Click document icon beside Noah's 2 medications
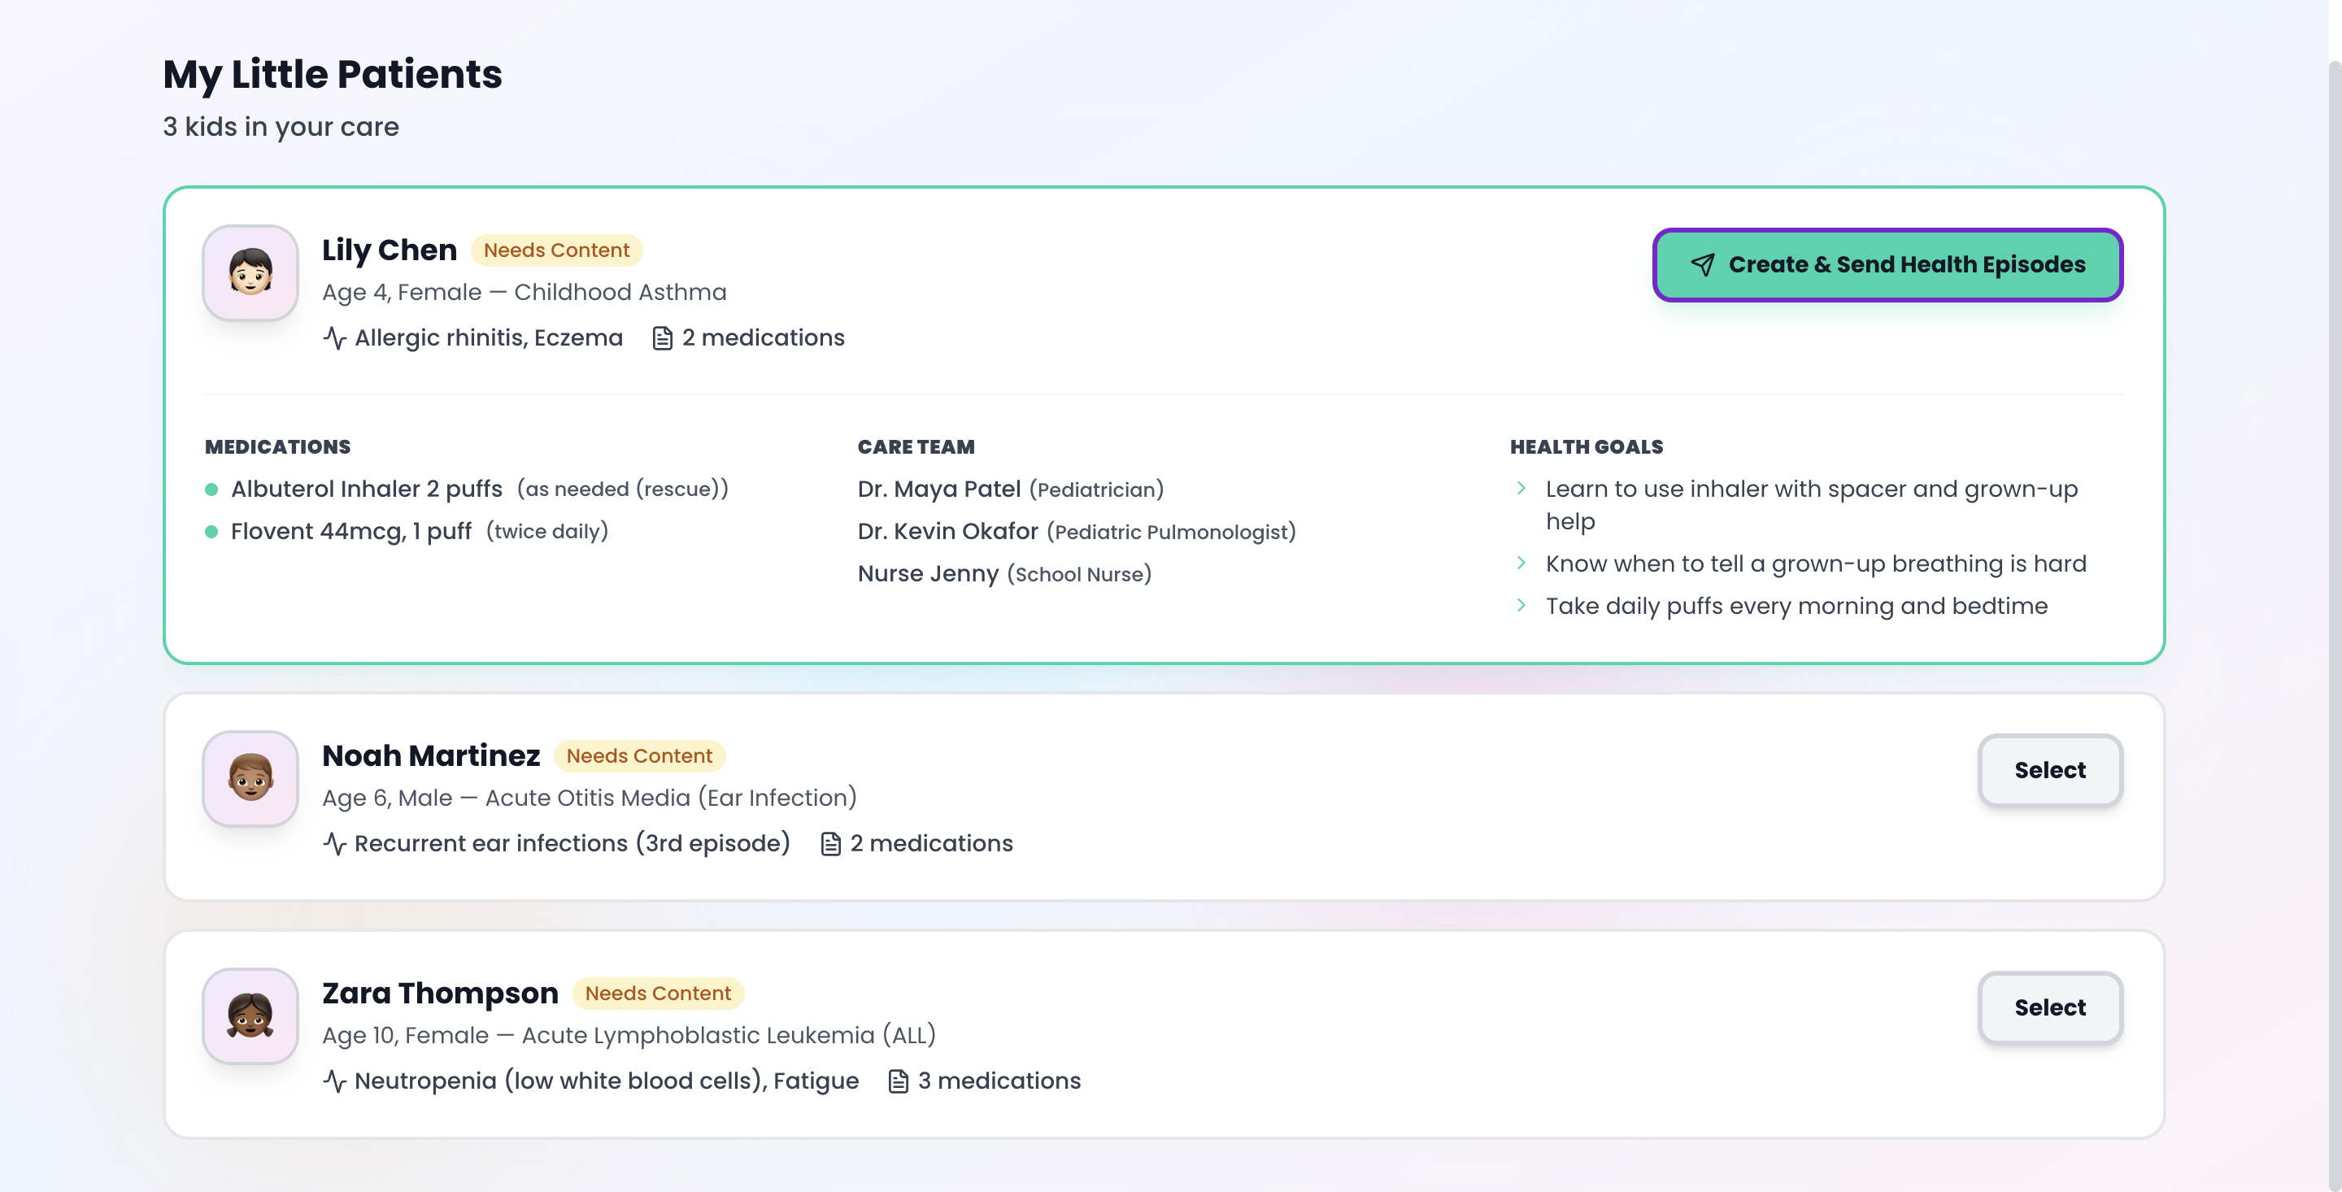2342x1192 pixels. coord(830,844)
